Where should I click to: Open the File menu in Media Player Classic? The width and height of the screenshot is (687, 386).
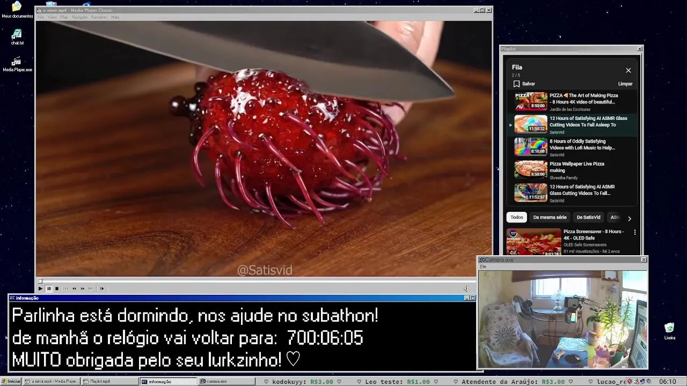tap(40, 17)
